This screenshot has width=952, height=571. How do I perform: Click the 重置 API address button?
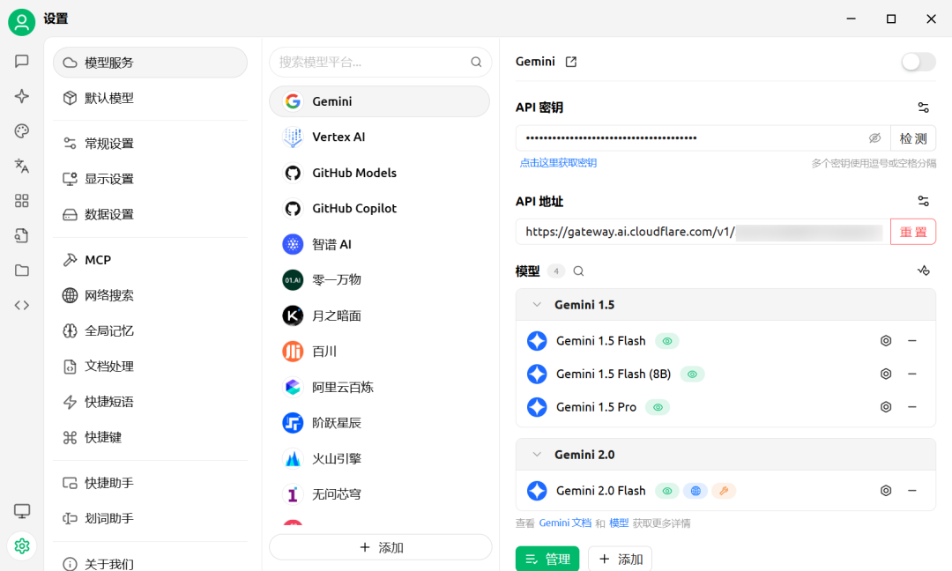(913, 232)
